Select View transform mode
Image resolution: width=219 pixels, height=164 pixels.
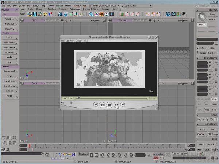[214, 99]
